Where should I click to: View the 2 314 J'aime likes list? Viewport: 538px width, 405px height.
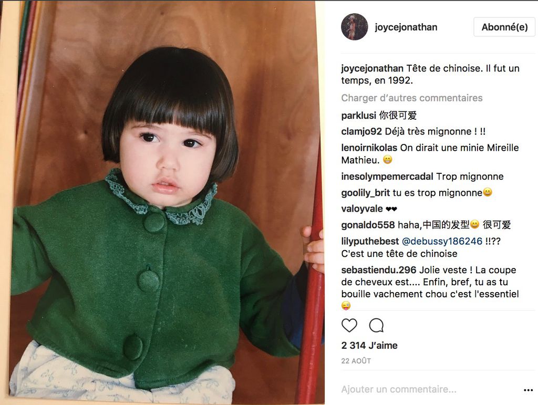tap(369, 345)
